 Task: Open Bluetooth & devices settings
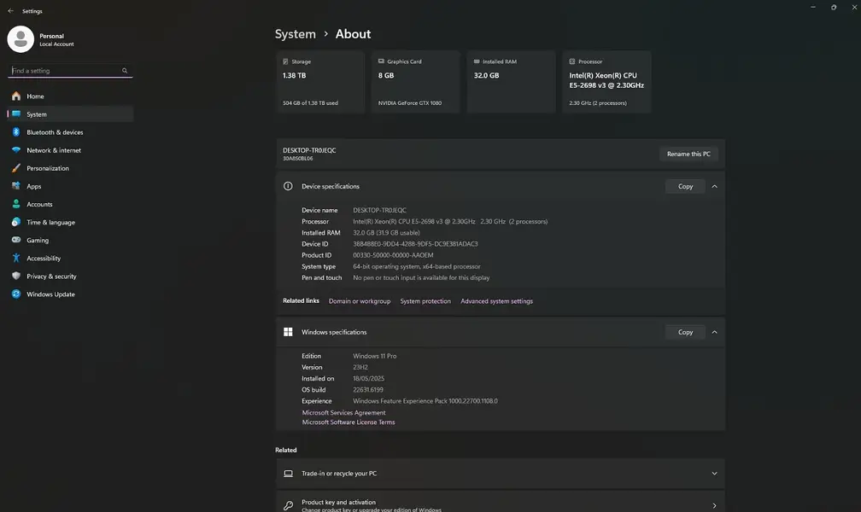point(70,132)
